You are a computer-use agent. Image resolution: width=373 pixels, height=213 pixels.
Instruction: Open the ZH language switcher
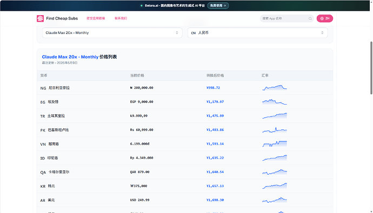[x=325, y=18]
